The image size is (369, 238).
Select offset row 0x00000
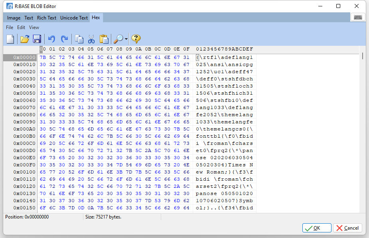20,57
